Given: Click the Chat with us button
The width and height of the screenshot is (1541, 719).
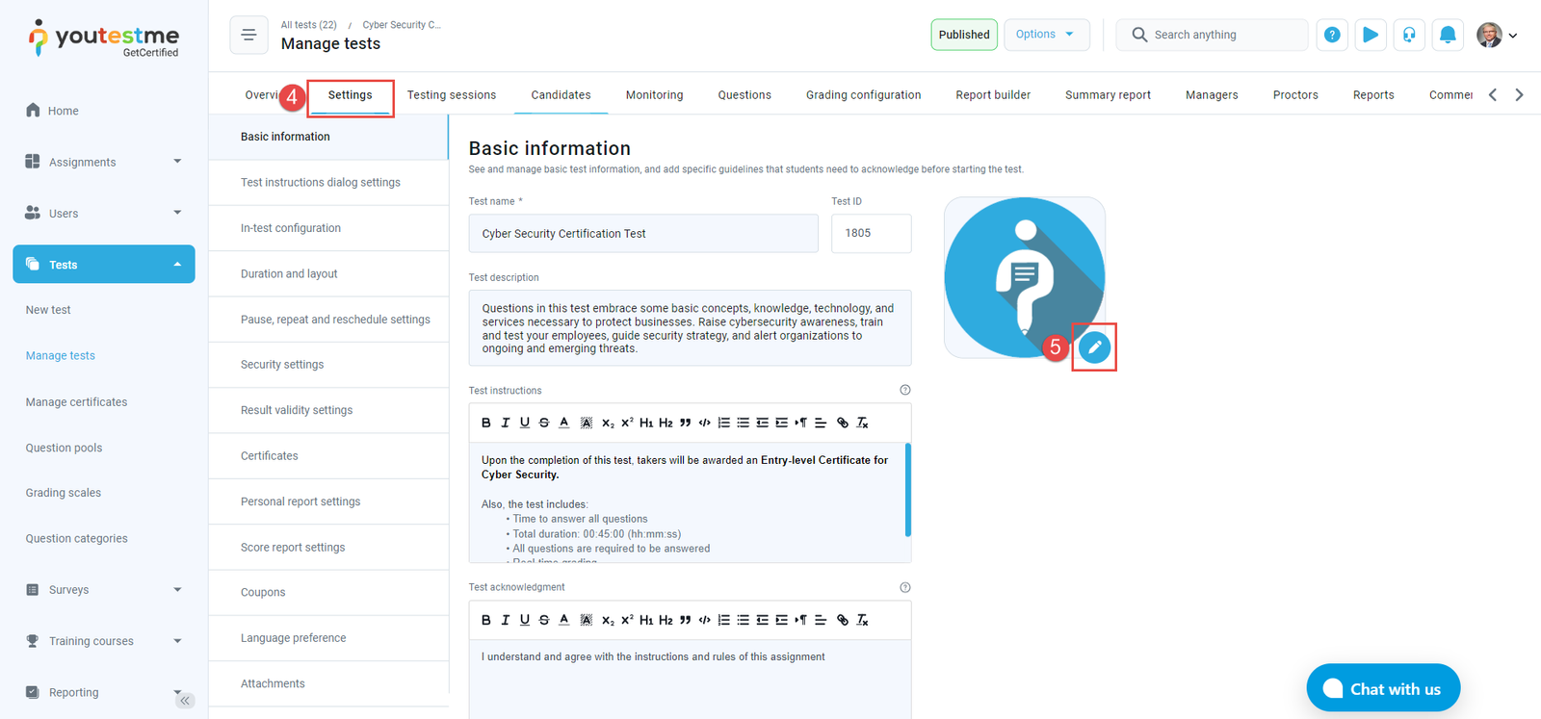Looking at the screenshot, I should (x=1383, y=688).
